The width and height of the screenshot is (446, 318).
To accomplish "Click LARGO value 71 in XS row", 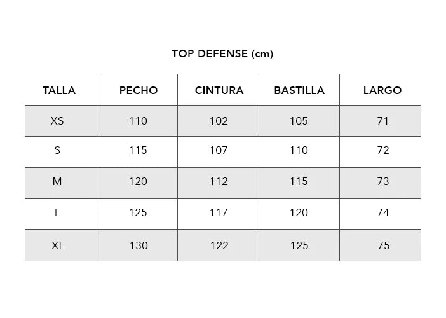I will [382, 121].
